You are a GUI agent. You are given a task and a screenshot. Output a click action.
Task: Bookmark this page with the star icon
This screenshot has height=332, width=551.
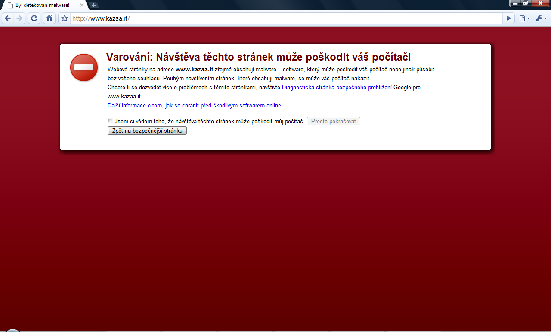click(65, 18)
